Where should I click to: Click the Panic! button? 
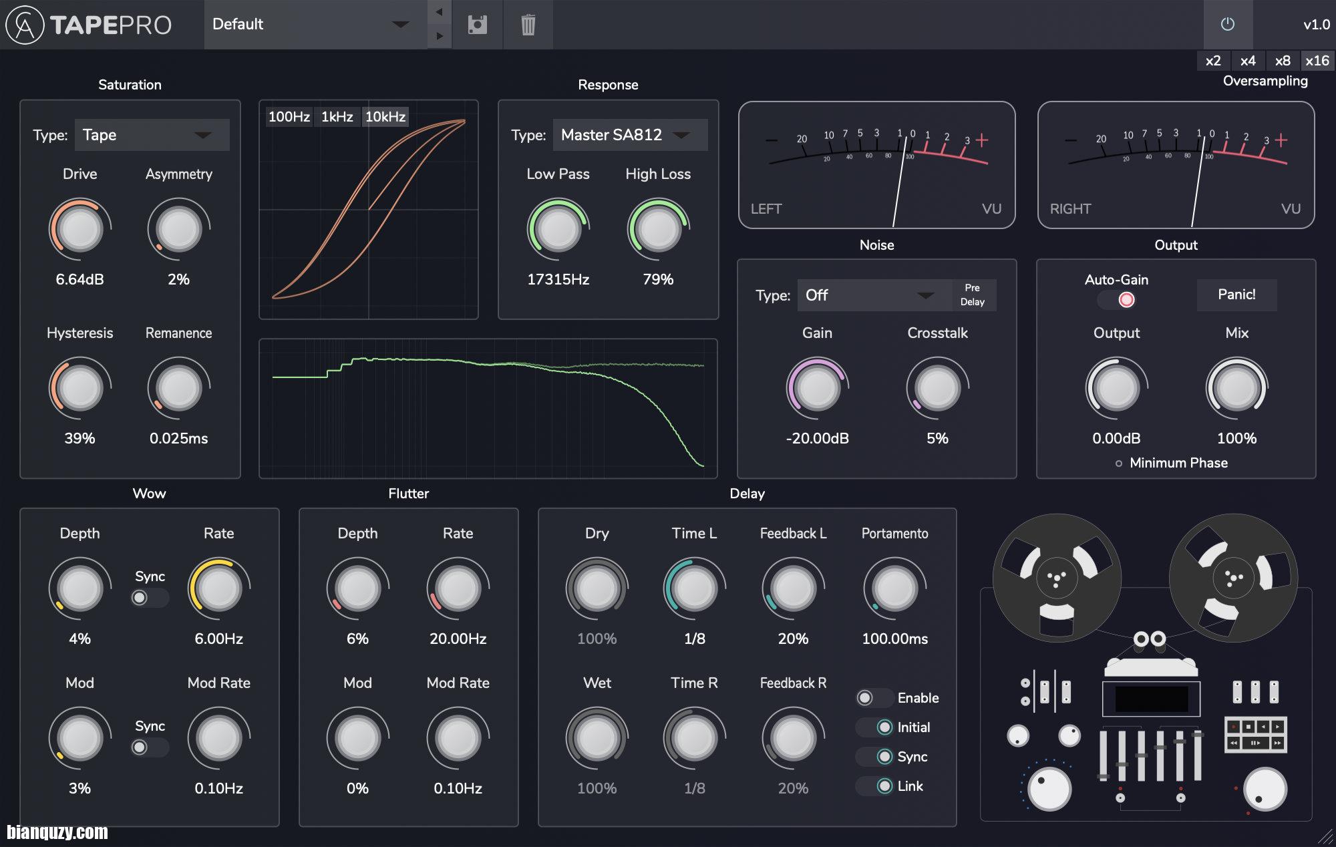coord(1236,295)
